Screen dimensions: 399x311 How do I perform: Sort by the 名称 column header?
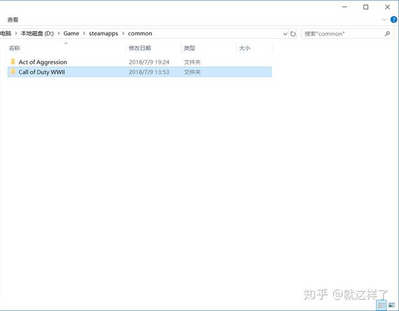pos(66,48)
